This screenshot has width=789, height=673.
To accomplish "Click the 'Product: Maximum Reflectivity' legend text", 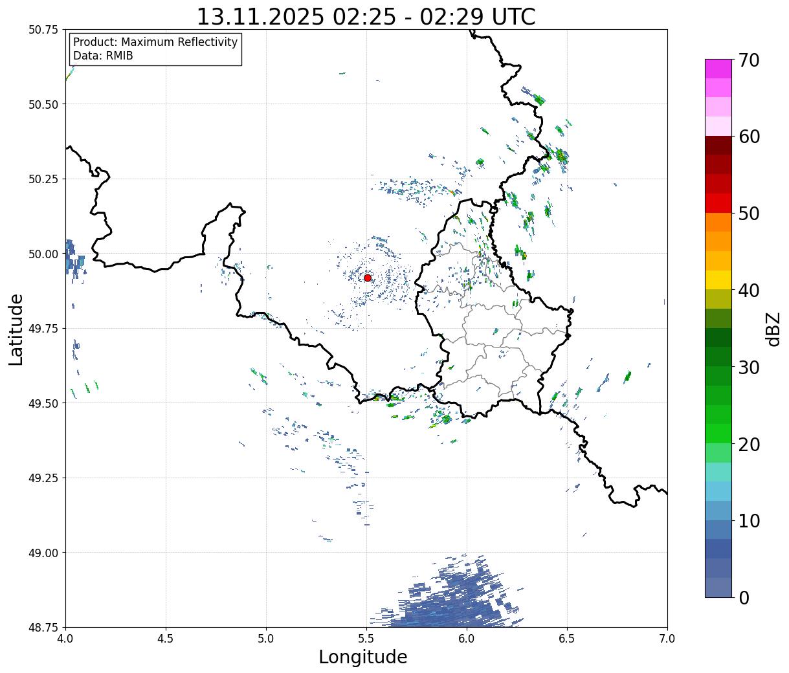I will point(155,42).
